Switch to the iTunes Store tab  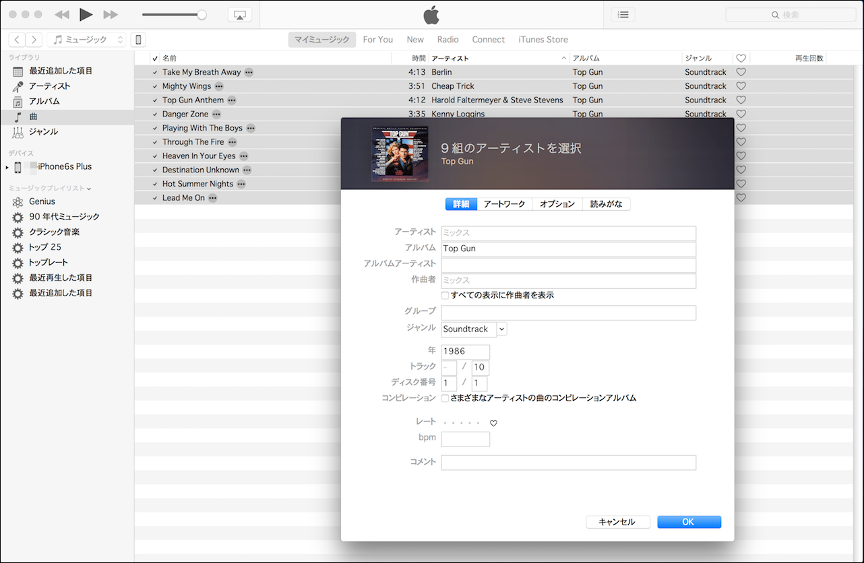(x=543, y=40)
